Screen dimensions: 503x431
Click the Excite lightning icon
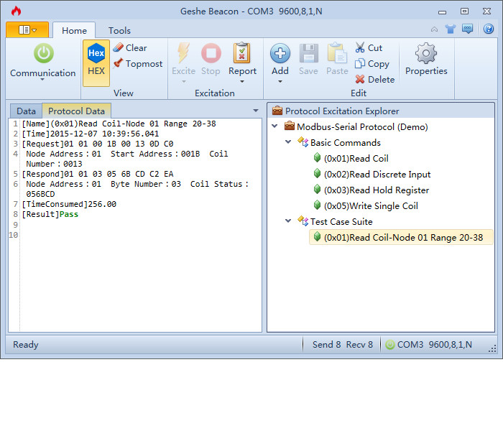[x=183, y=53]
